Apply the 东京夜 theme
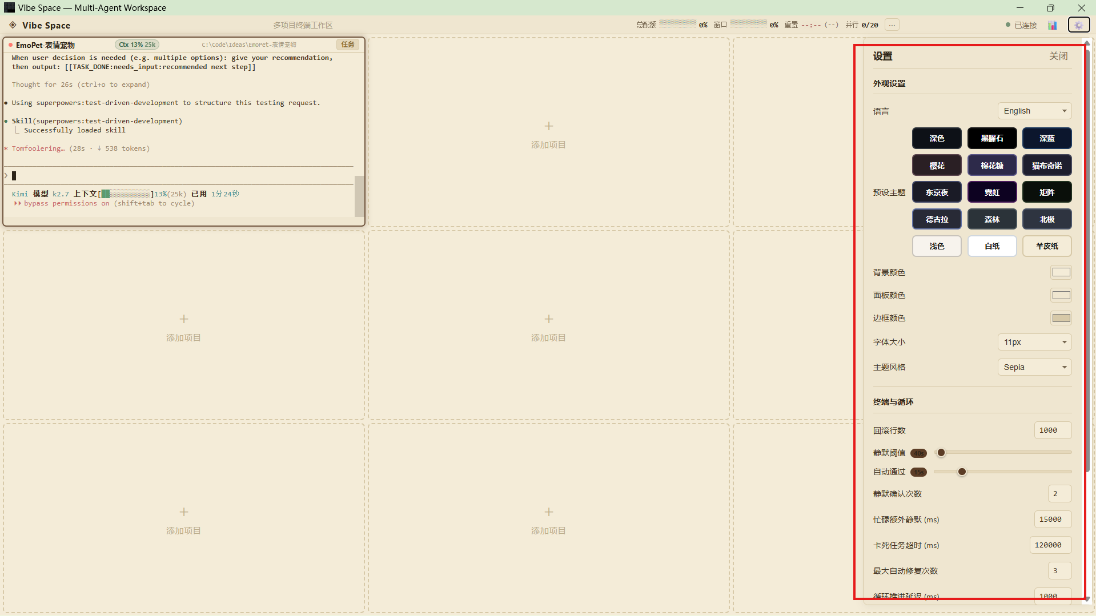Screen dimensions: 1096x616 point(937,192)
